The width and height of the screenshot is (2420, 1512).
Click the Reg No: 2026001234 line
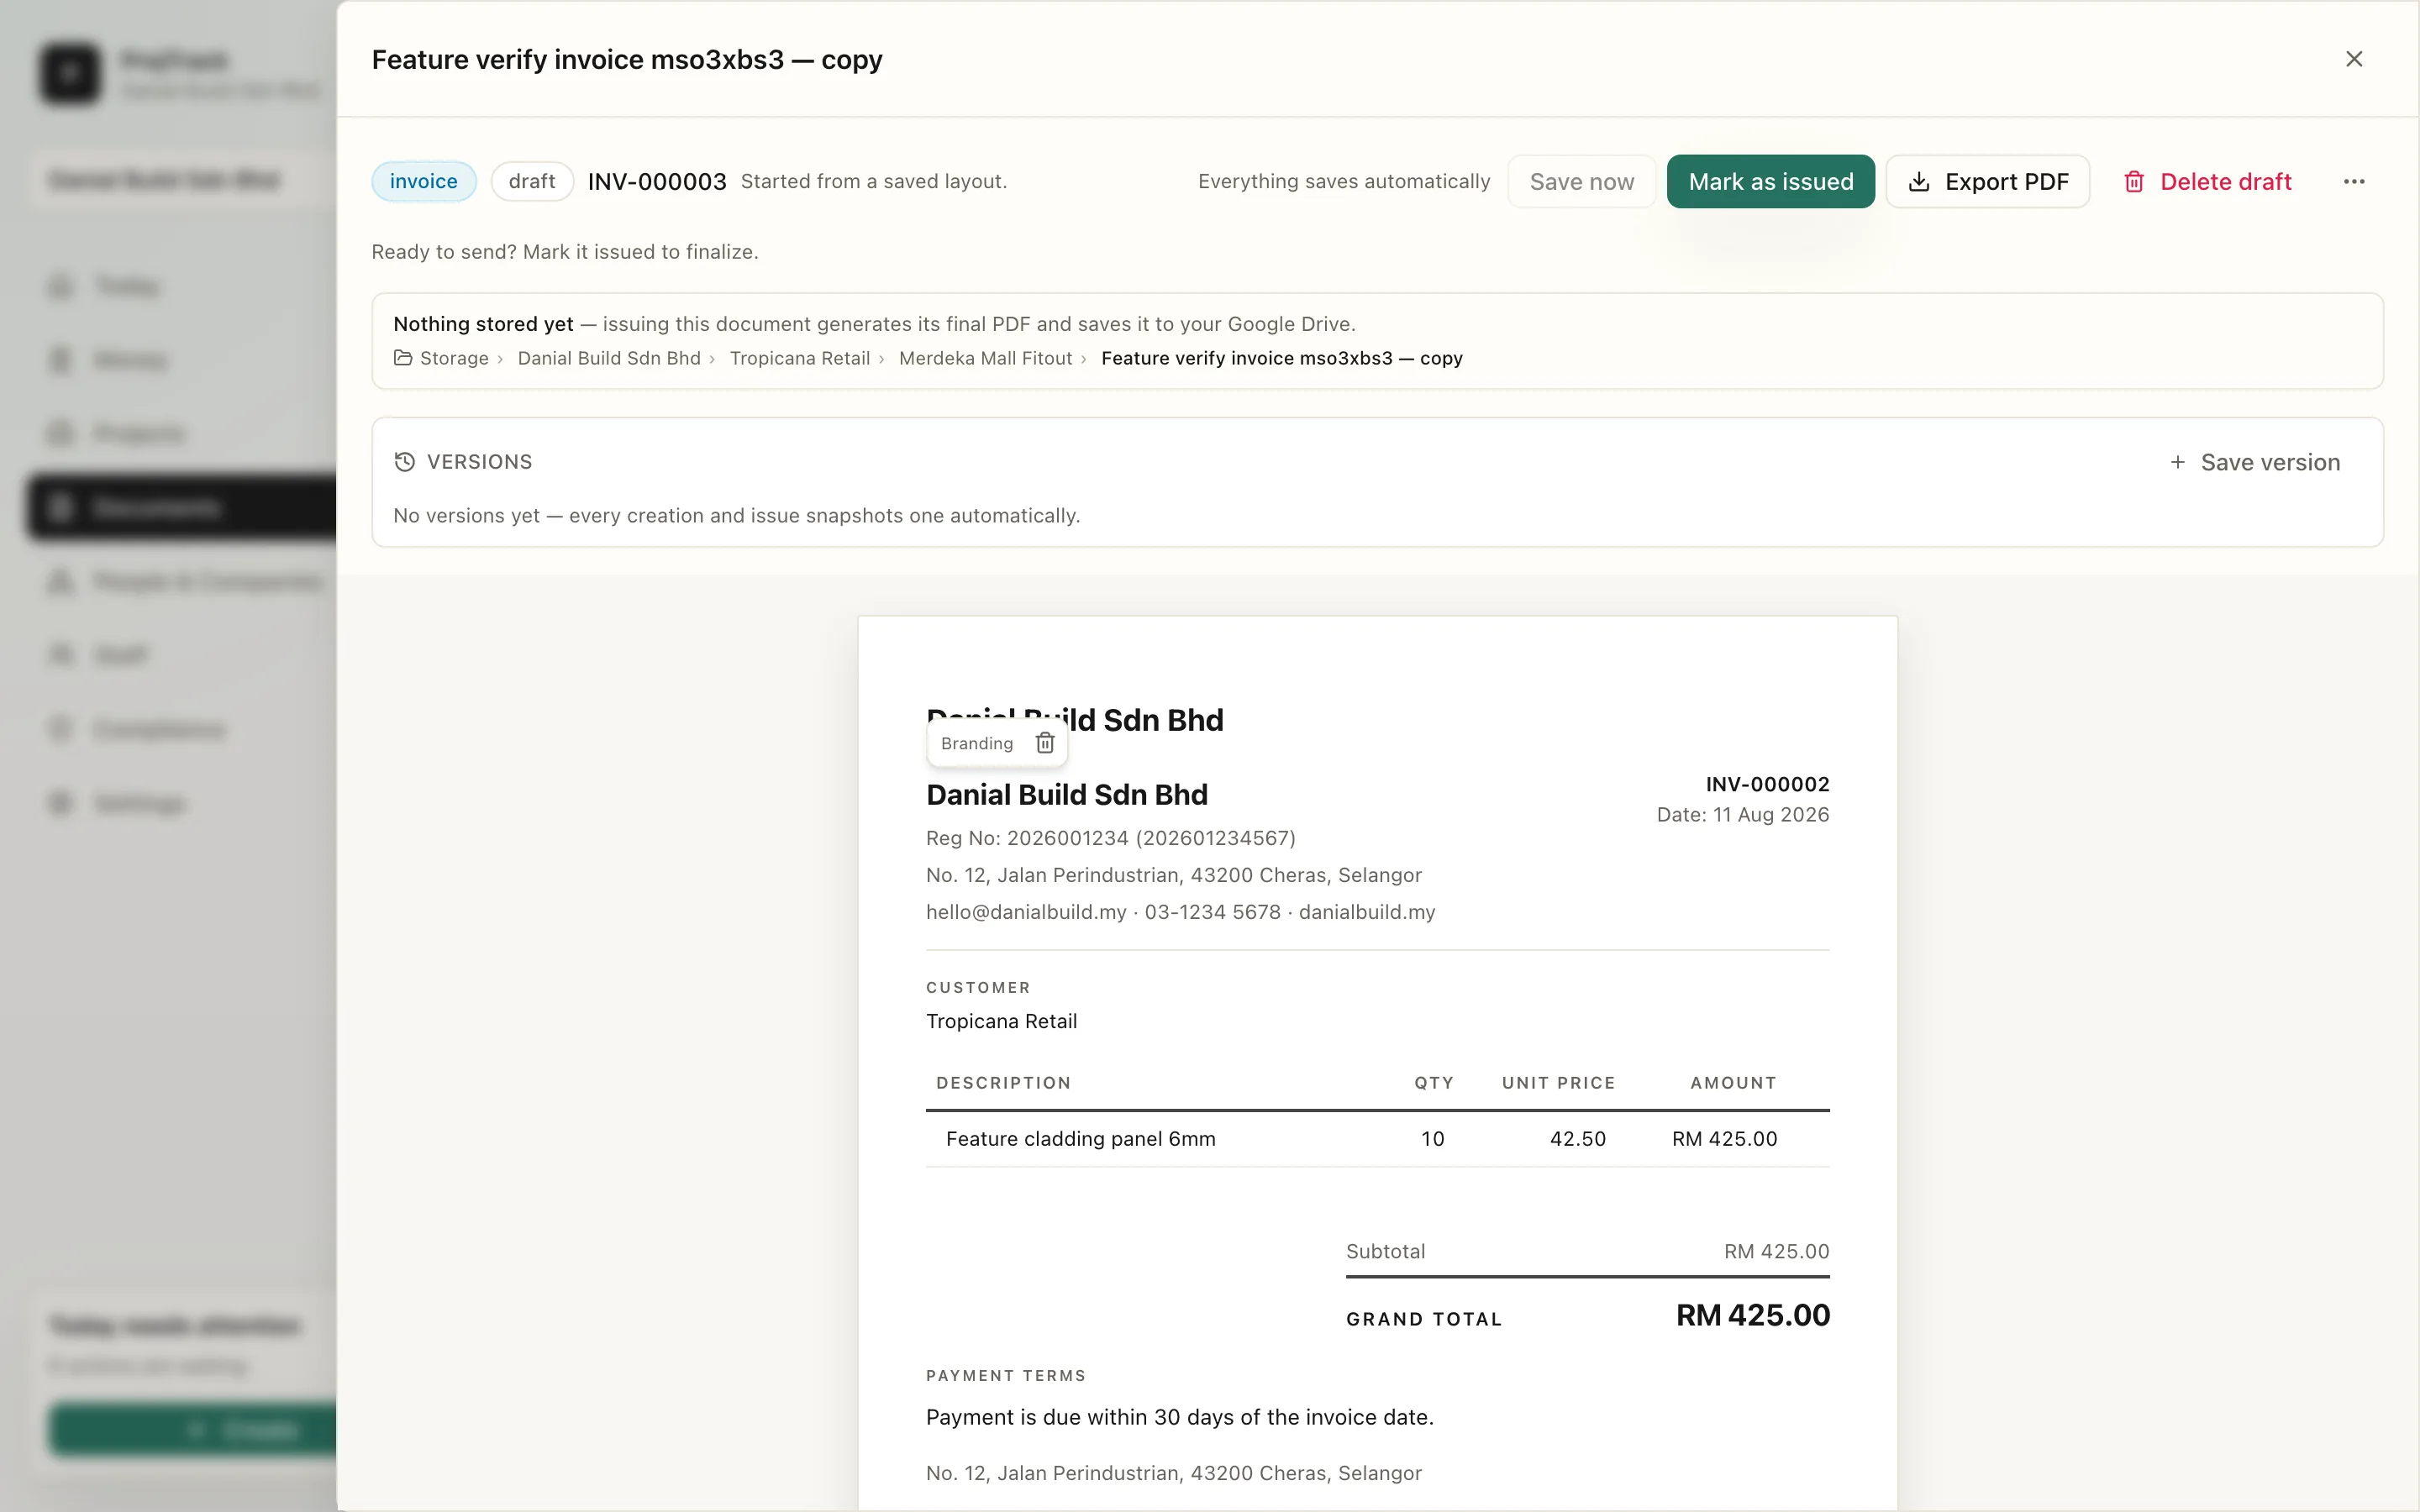click(x=1110, y=838)
